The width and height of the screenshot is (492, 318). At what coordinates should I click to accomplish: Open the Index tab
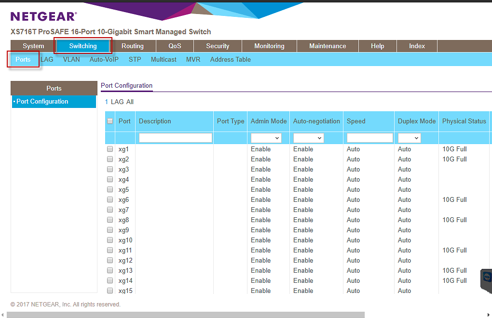417,46
